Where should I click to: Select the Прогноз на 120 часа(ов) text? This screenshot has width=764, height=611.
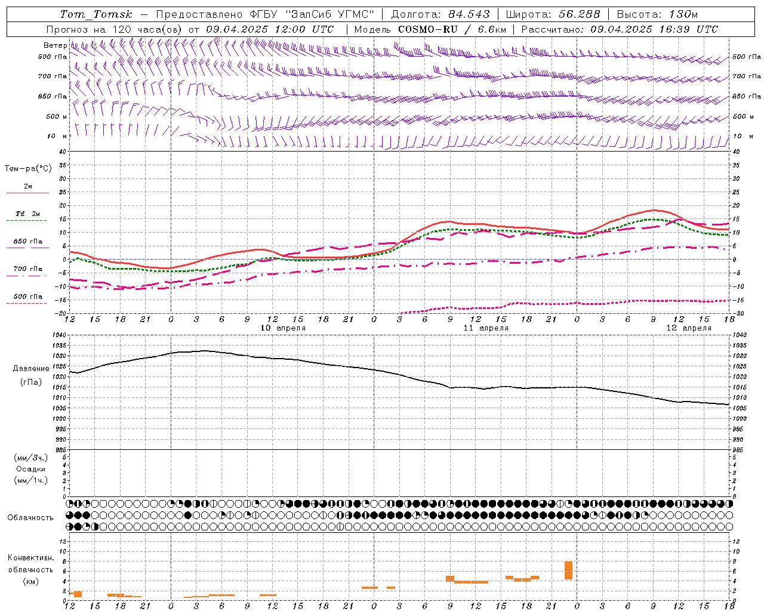click(x=115, y=29)
